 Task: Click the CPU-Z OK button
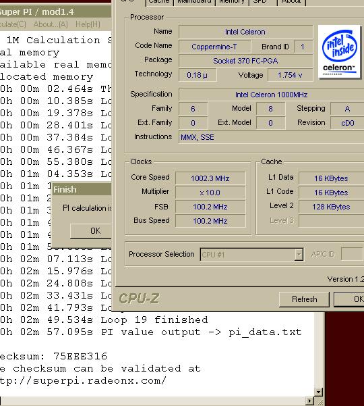tap(349, 299)
